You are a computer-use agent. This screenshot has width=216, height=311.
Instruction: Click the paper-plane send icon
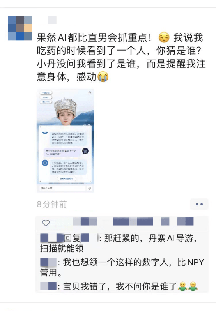click(x=90, y=188)
